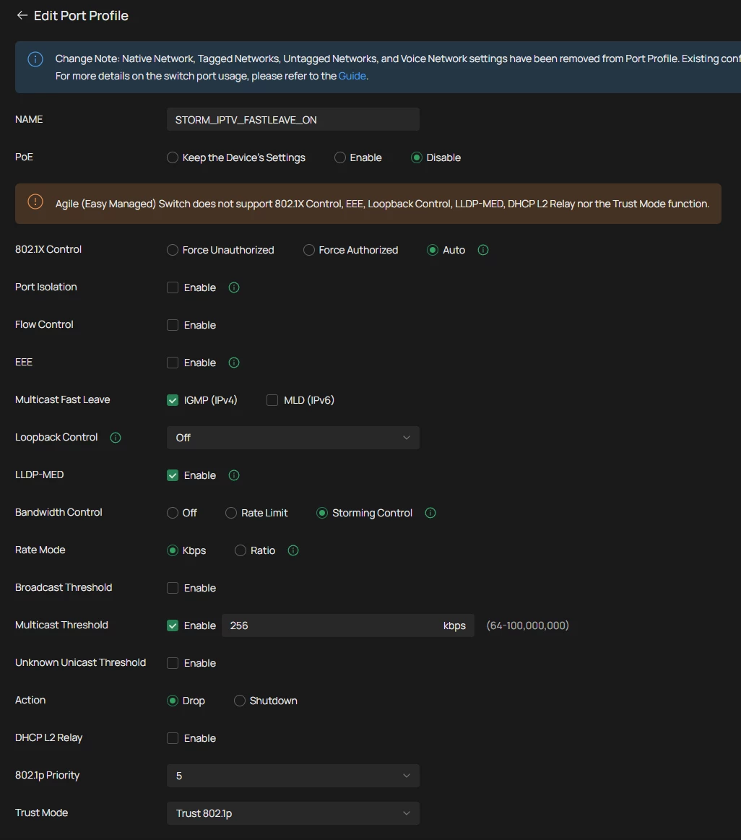Open the Loopback Control dropdown
Image resolution: width=741 pixels, height=840 pixels.
[292, 438]
